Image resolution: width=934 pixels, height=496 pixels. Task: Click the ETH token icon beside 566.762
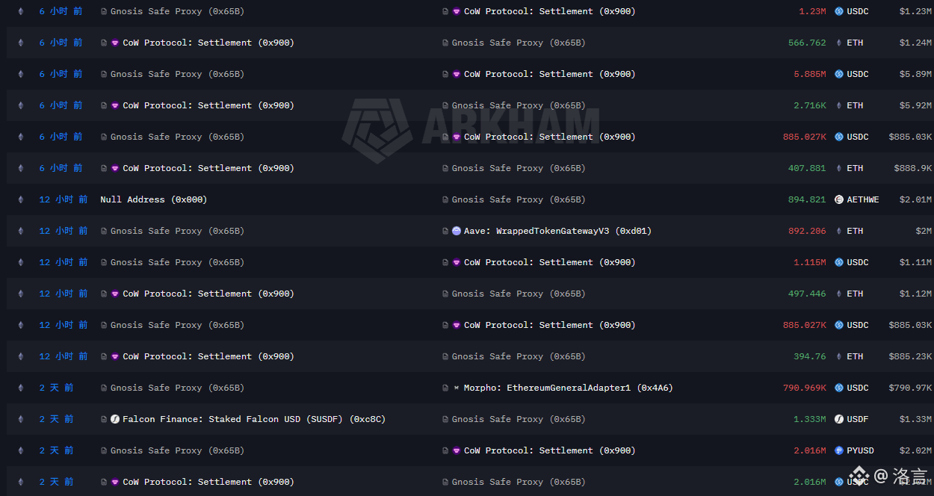pyautogui.click(x=838, y=43)
